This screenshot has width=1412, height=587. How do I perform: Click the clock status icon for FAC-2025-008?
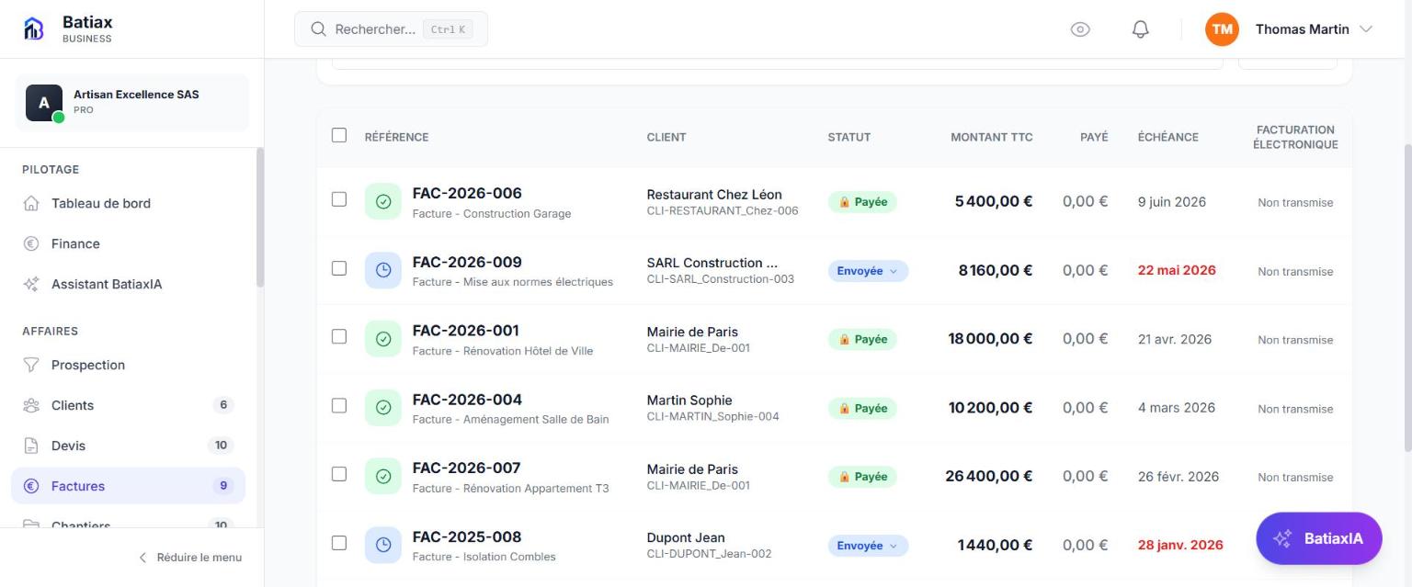point(383,545)
